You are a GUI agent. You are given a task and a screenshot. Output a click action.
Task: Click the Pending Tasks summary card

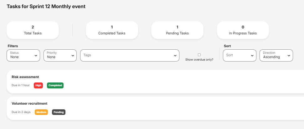pos(177,30)
